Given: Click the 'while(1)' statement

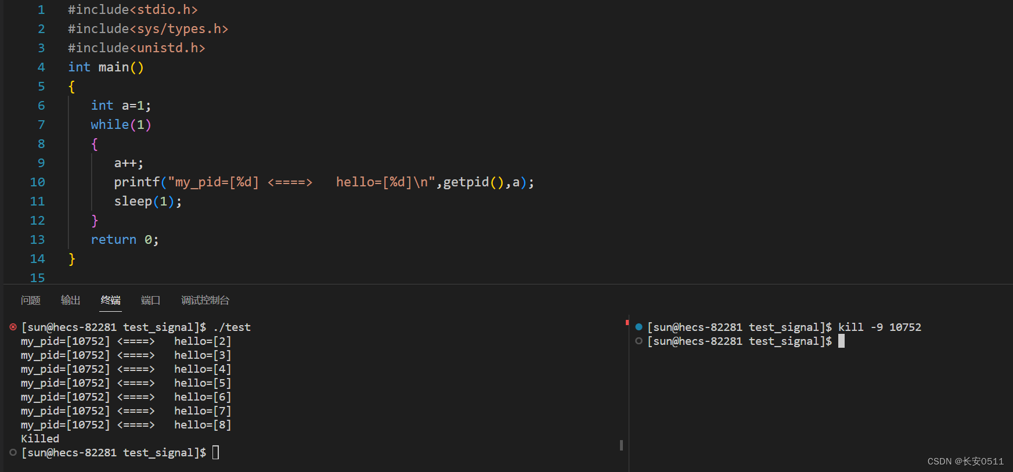Looking at the screenshot, I should point(121,125).
